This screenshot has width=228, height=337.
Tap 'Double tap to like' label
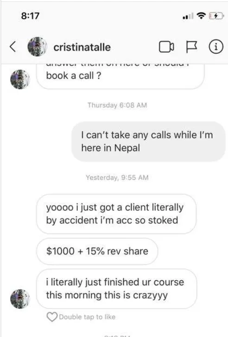(x=87, y=317)
